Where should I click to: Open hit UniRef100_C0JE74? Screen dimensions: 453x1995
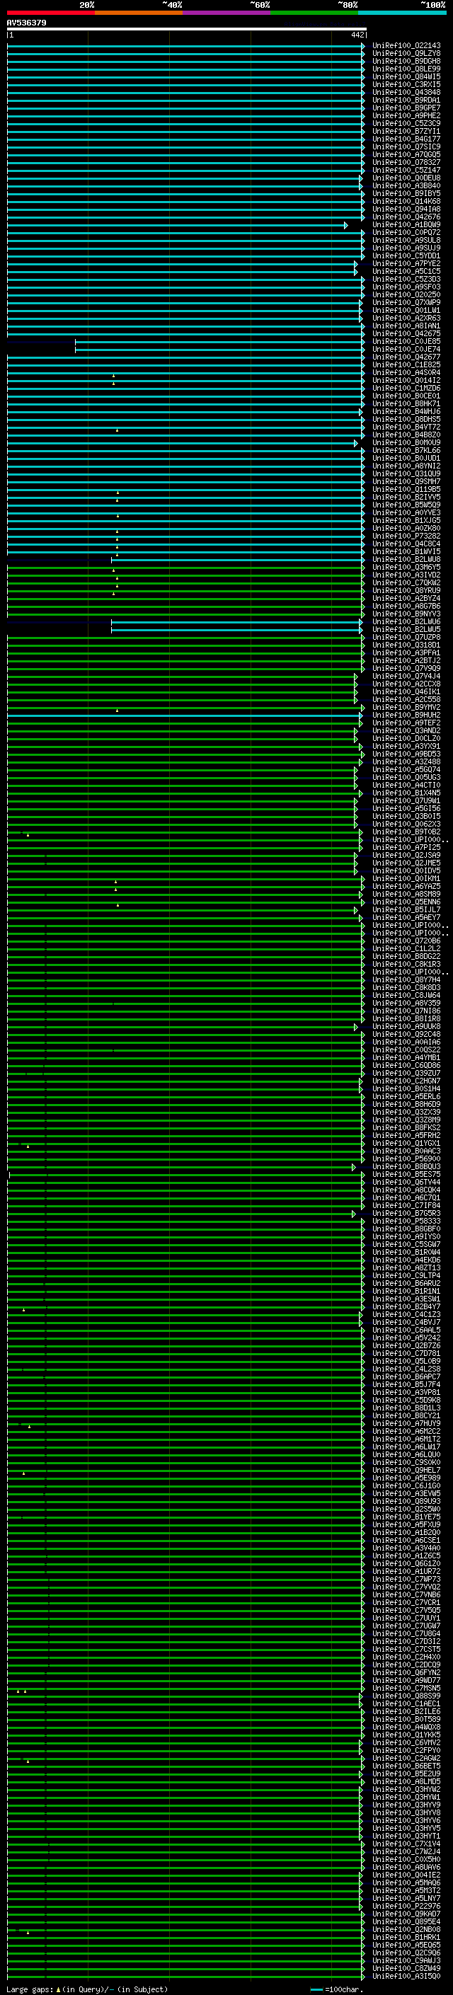[x=406, y=350]
